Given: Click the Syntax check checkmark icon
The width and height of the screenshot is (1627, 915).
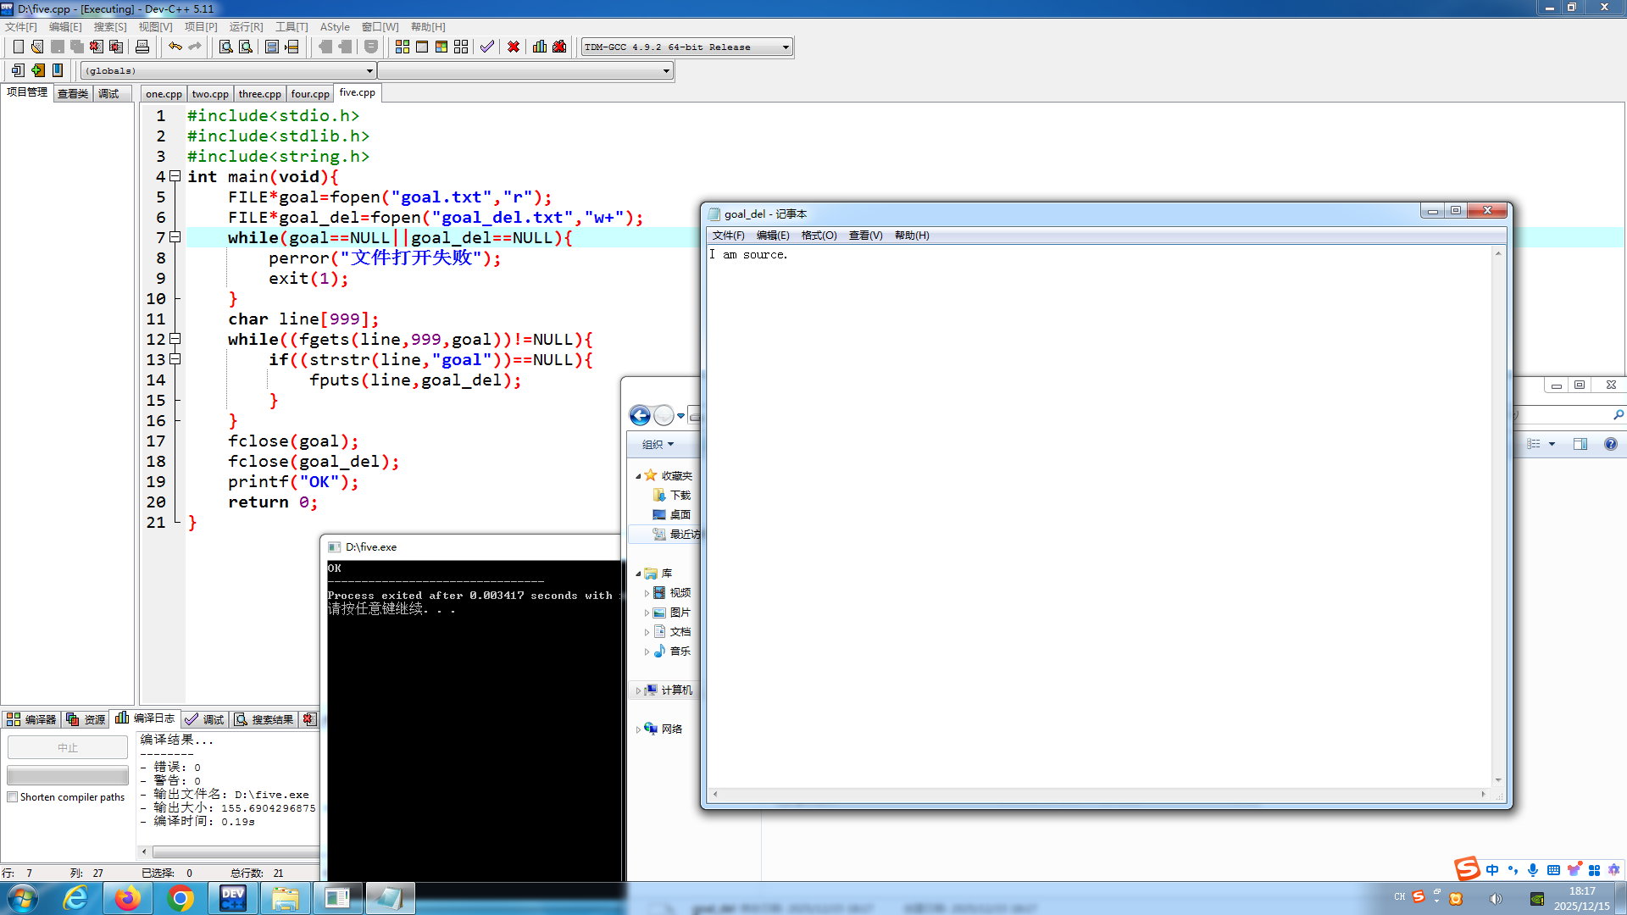Looking at the screenshot, I should click(486, 47).
